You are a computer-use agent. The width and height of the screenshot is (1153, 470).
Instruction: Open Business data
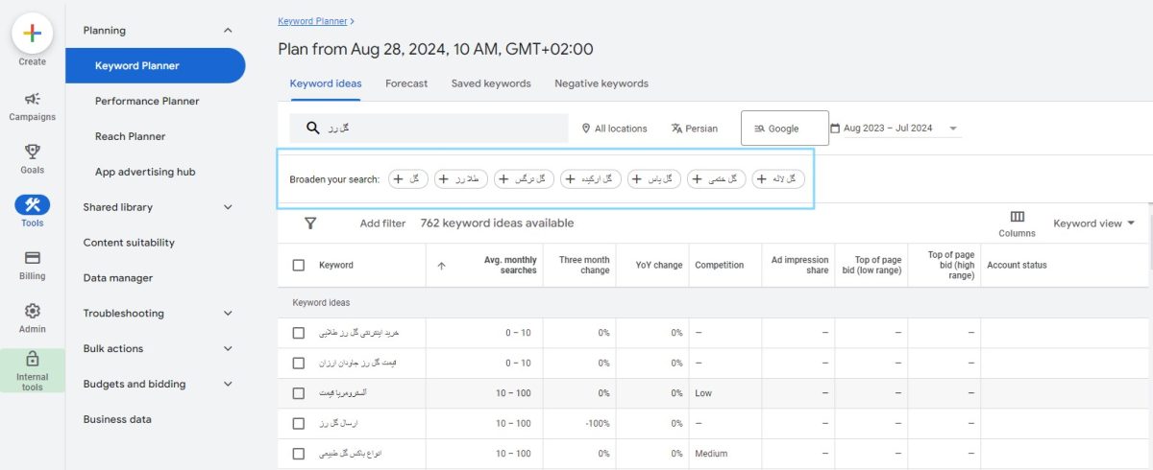coord(117,419)
